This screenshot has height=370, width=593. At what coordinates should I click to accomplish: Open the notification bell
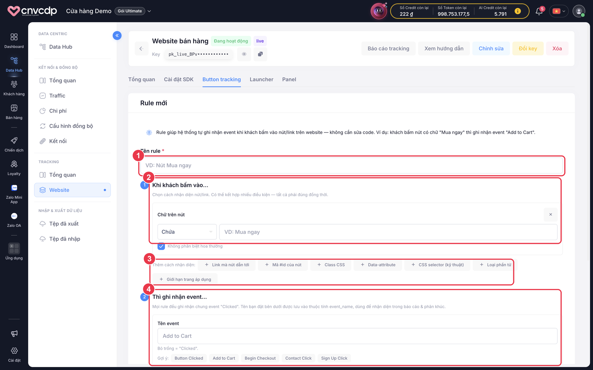pos(539,11)
